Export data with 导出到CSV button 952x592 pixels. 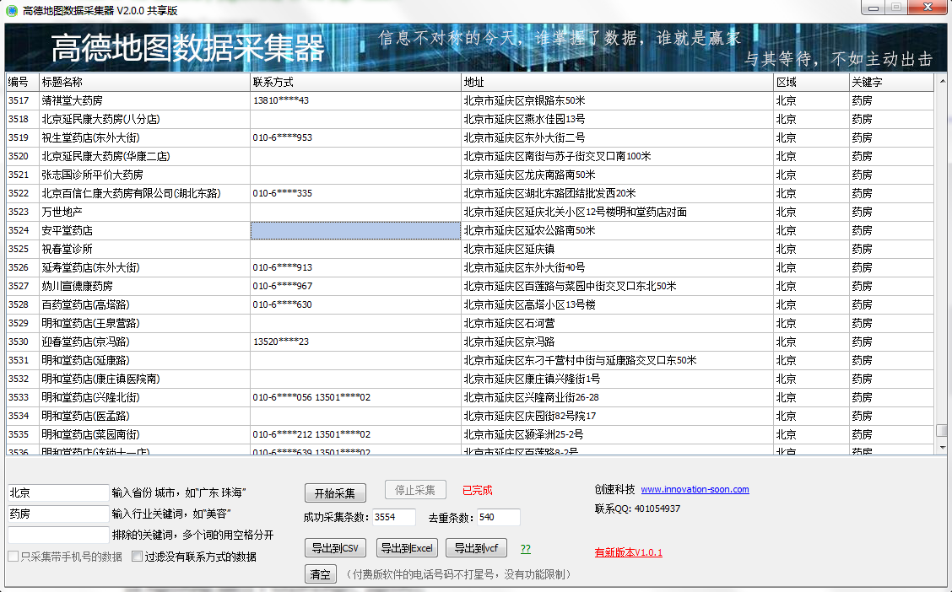pos(335,548)
